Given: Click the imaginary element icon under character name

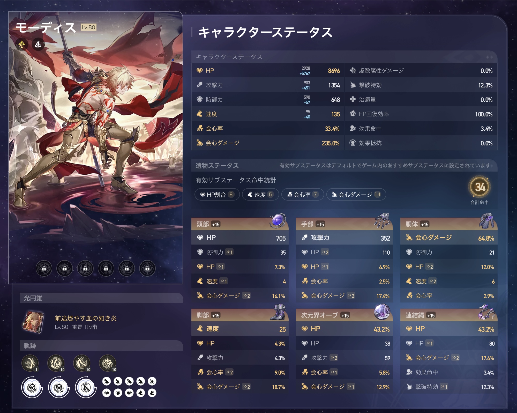Looking at the screenshot, I should (22, 45).
